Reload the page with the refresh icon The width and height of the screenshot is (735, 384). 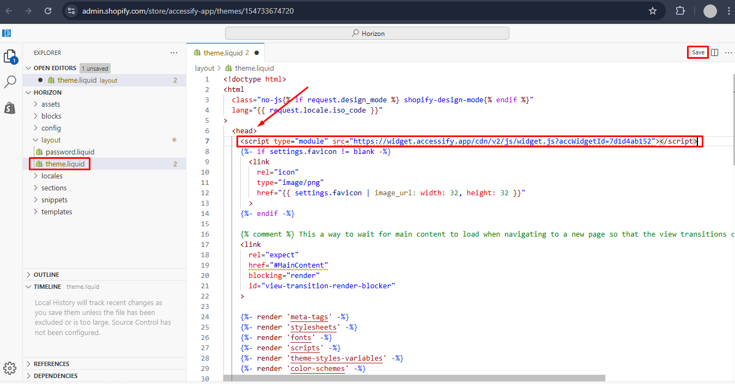pyautogui.click(x=47, y=10)
